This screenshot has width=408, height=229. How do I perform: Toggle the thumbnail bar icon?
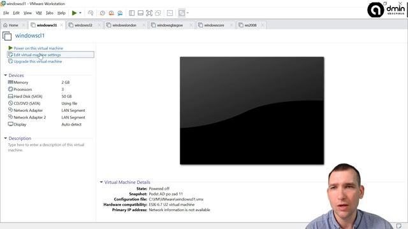tap(140, 13)
